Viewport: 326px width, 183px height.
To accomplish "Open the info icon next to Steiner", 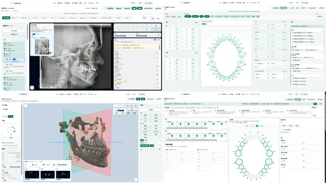I will [x=18, y=18].
